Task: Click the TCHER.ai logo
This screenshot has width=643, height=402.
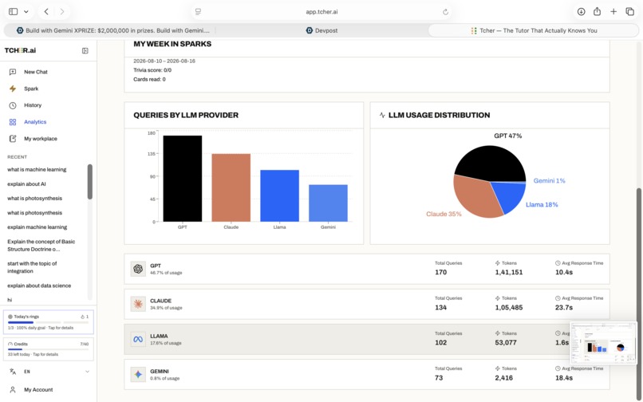Action: (x=20, y=50)
